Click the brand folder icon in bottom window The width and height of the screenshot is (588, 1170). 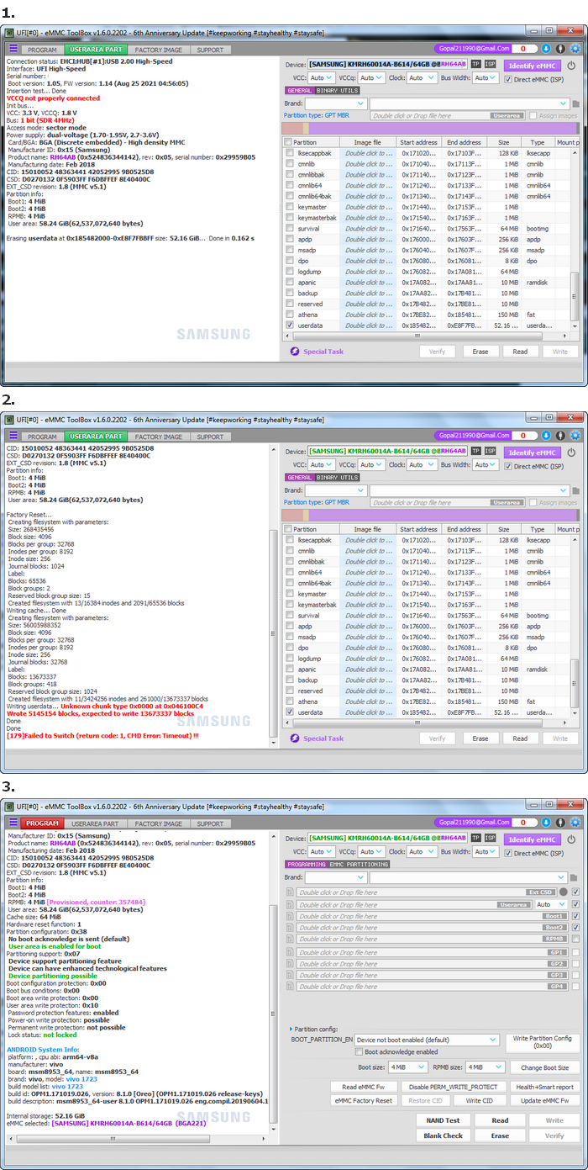[x=575, y=878]
